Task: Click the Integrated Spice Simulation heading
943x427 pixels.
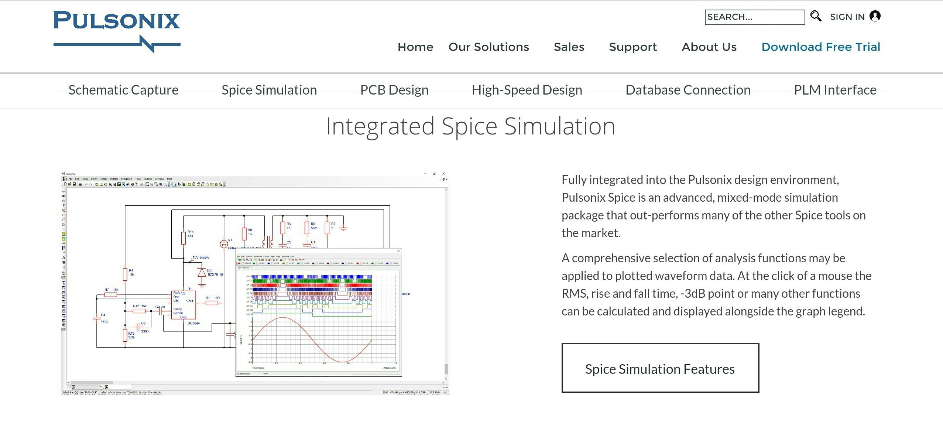Action: (471, 126)
